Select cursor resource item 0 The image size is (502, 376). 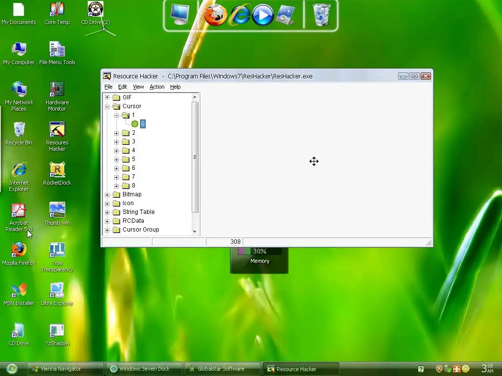pos(143,124)
